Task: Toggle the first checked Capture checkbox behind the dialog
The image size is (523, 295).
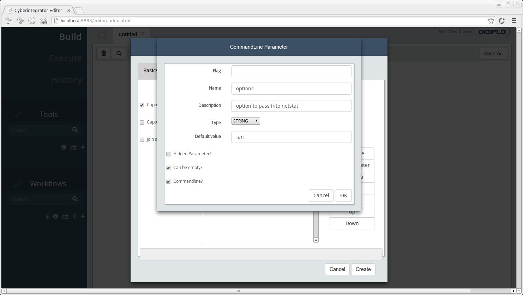Action: [x=142, y=105]
